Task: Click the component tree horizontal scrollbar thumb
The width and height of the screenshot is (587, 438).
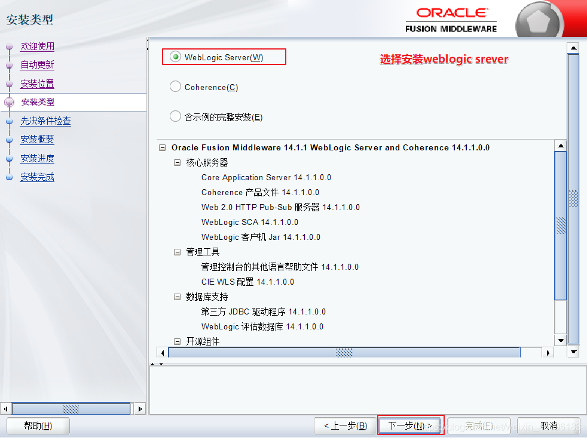Action: tap(344, 353)
